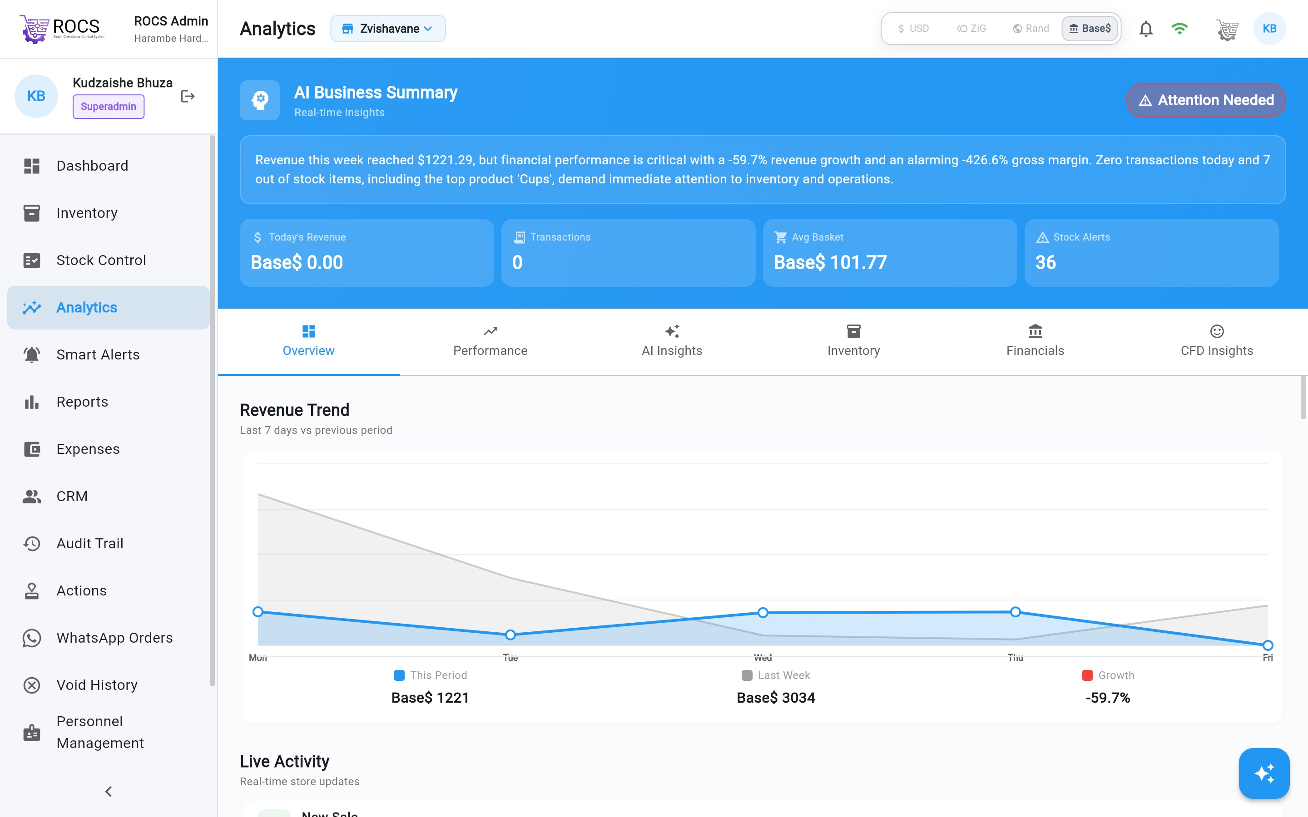1308x817 pixels.
Task: Open the CFD Insights tab
Action: (1217, 341)
